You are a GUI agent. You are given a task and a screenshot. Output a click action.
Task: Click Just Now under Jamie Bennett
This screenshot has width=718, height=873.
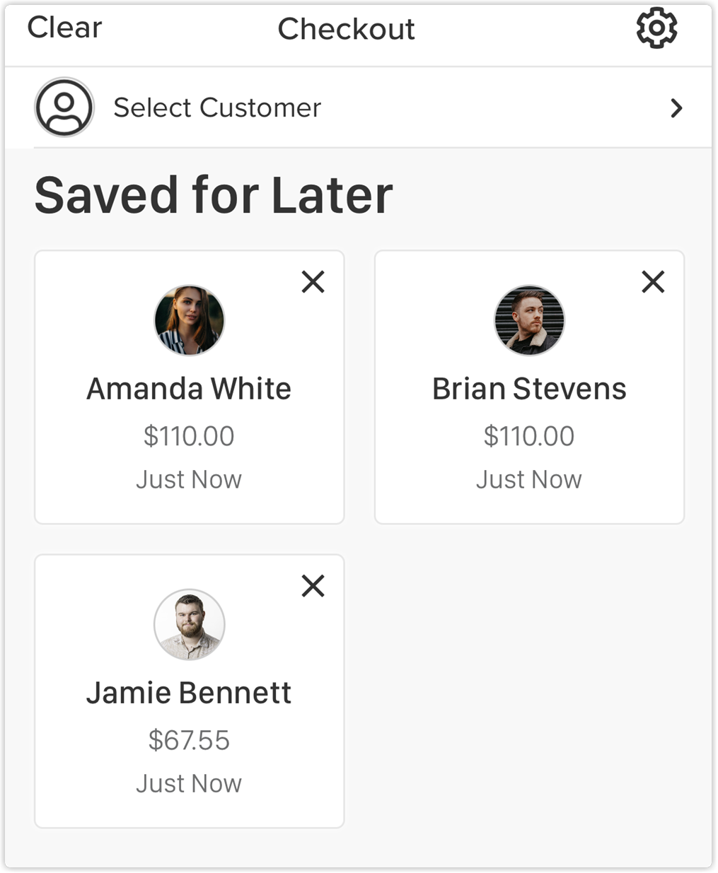[x=189, y=783]
